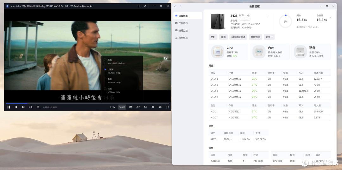Click the restart button
Image resolution: width=342 pixels, height=170 pixels.
tap(223, 37)
